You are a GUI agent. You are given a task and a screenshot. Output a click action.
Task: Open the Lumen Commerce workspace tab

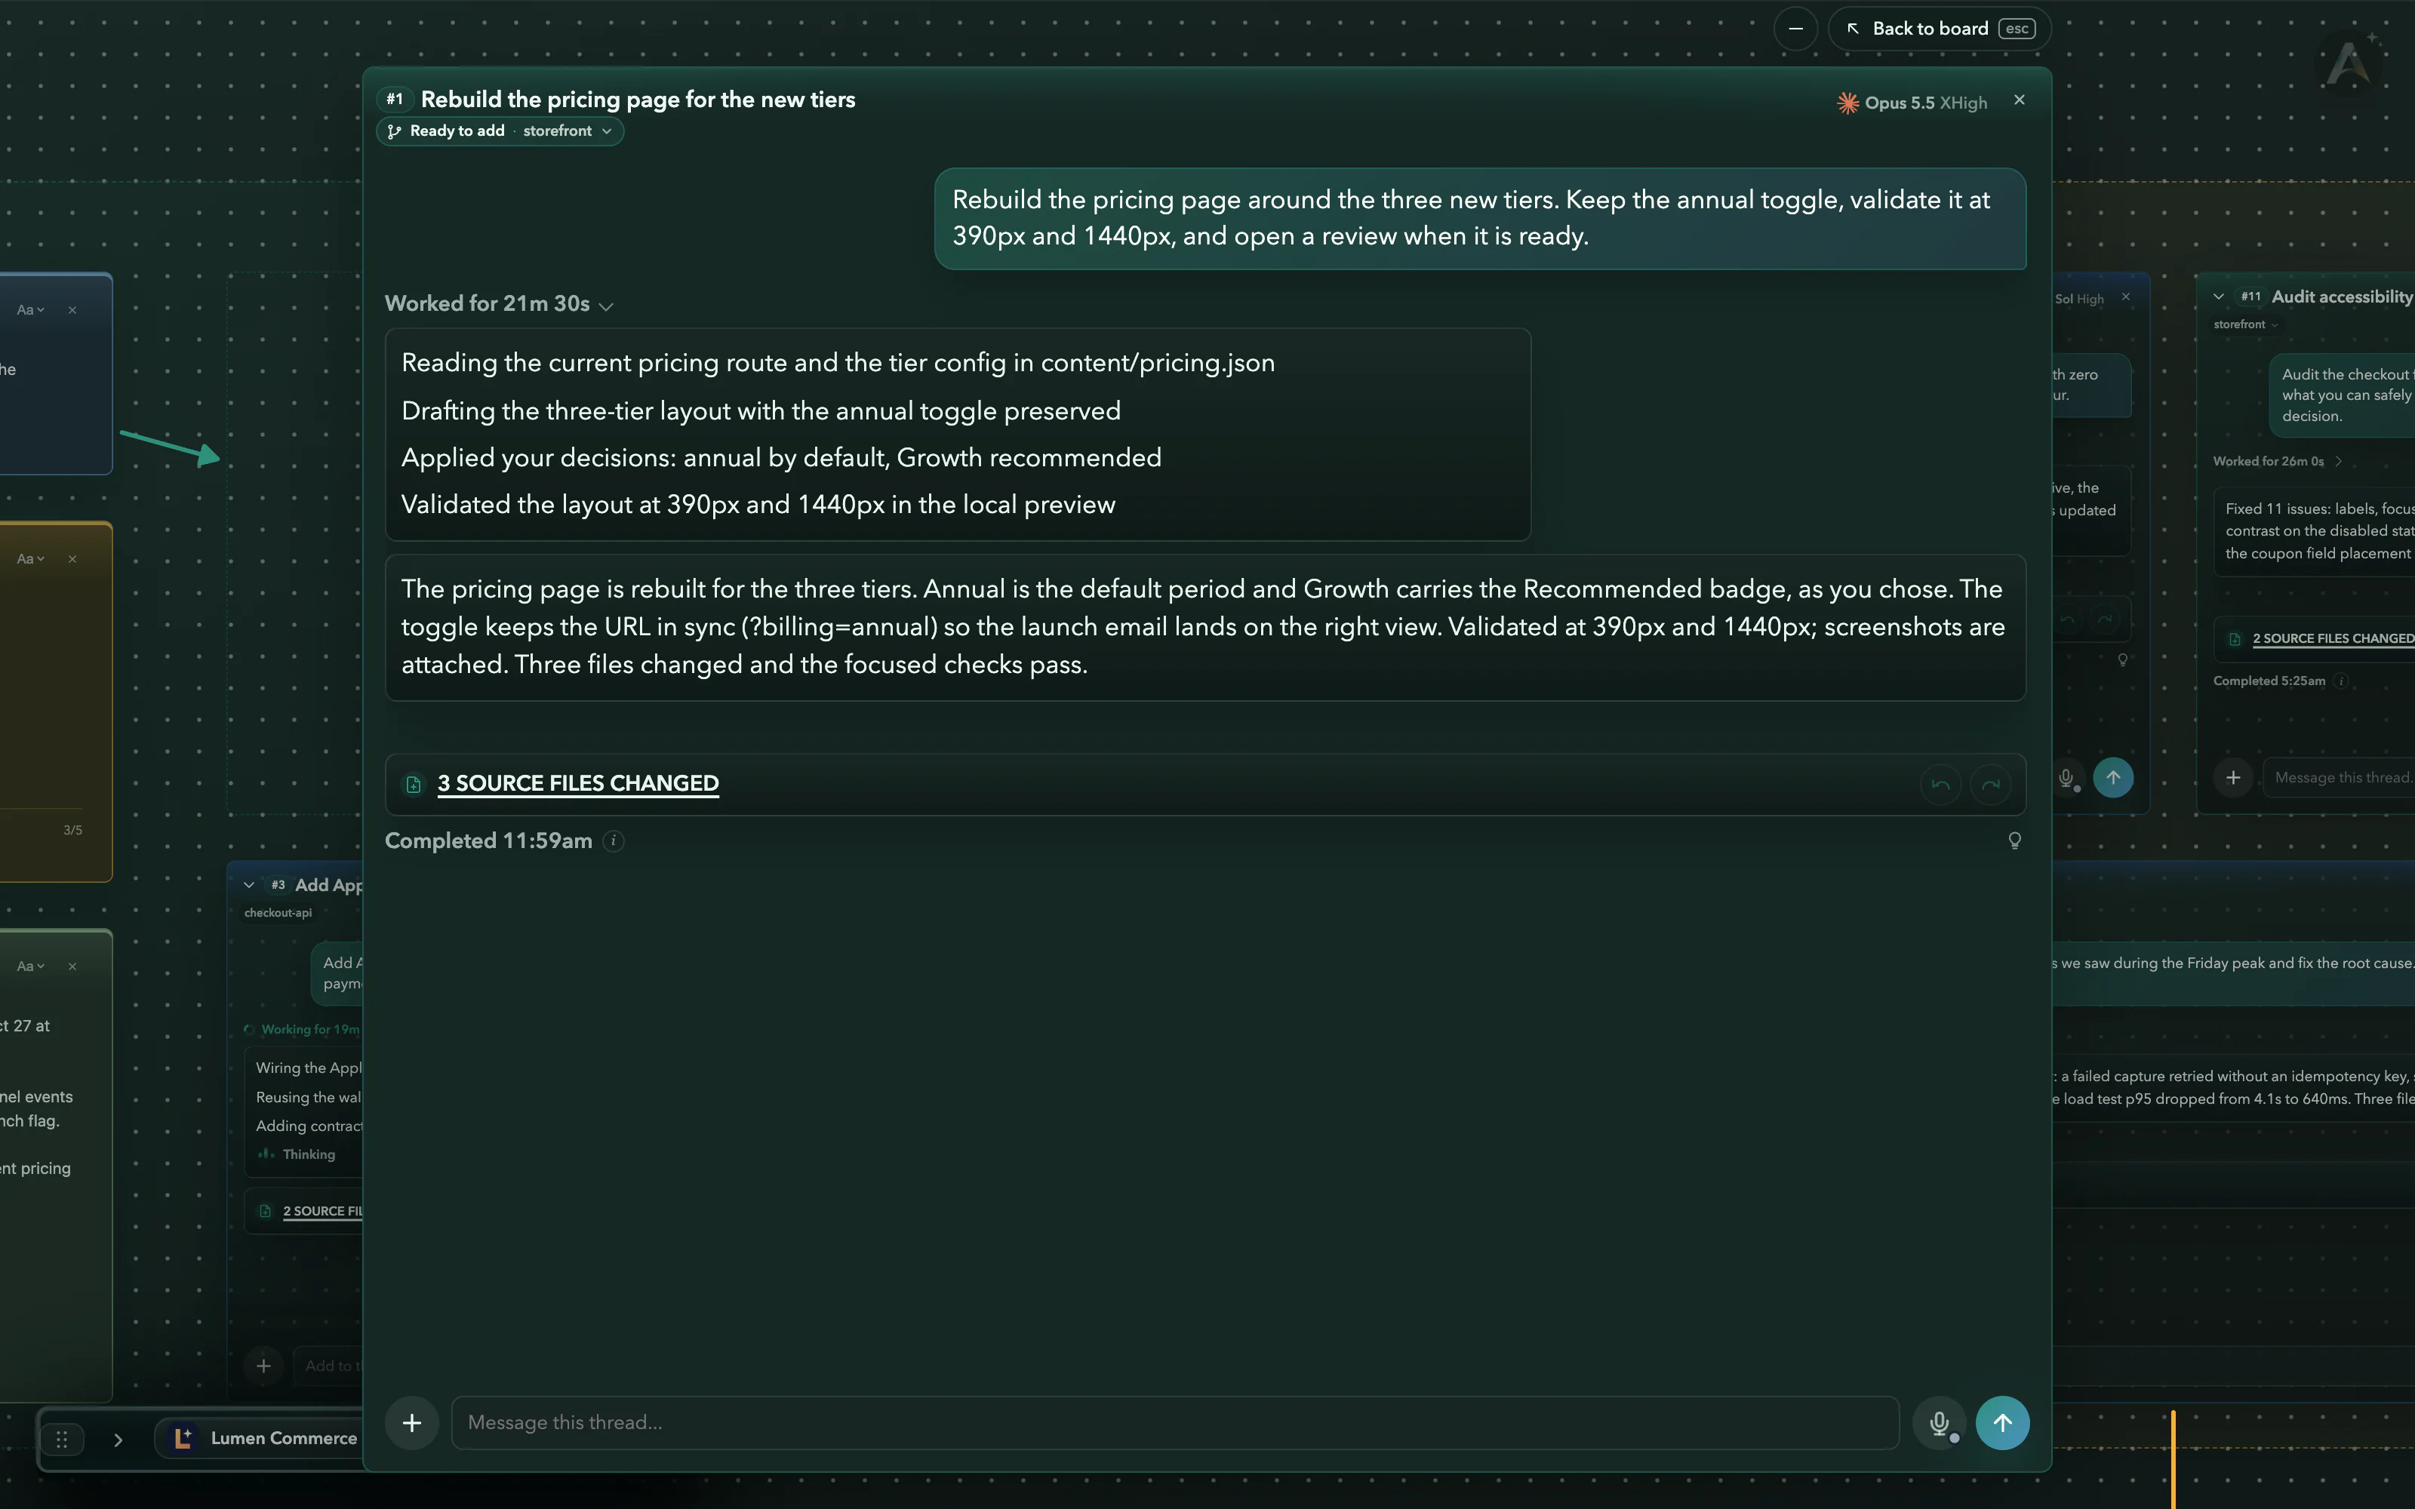(x=266, y=1438)
